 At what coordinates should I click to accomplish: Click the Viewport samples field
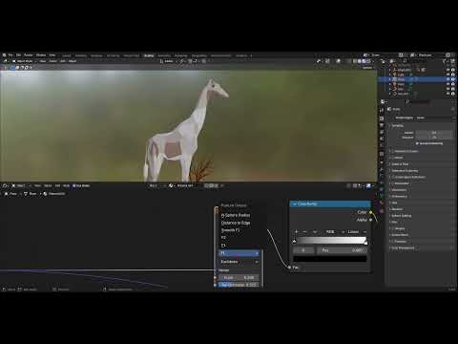[434, 138]
